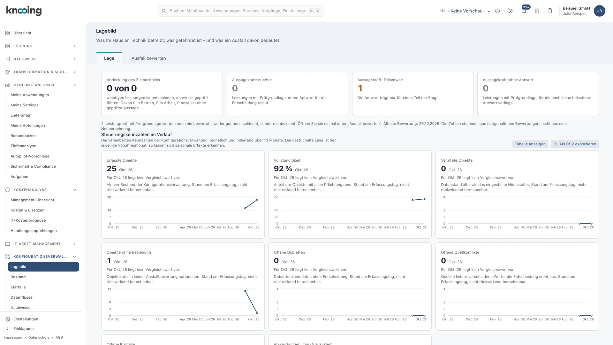Open the notifications bell with 99+ badge
This screenshot has height=345, width=613.
(x=524, y=11)
